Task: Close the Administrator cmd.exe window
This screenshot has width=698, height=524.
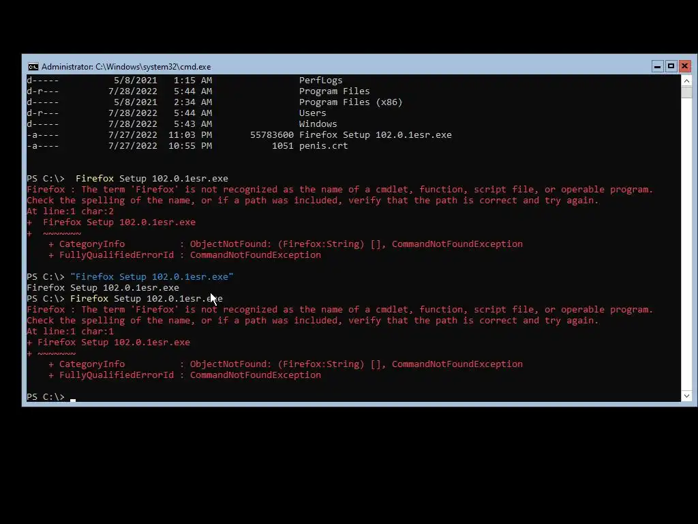Action: point(684,66)
